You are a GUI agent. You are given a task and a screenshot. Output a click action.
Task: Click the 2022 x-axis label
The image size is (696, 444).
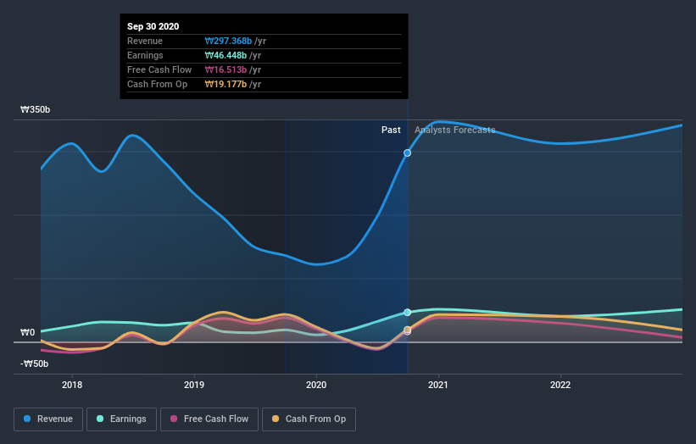(x=560, y=385)
